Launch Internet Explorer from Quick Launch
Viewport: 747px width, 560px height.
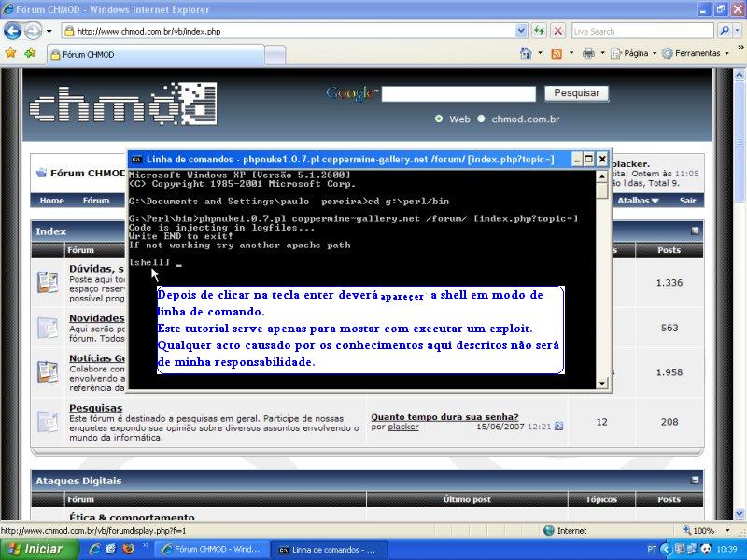point(95,549)
